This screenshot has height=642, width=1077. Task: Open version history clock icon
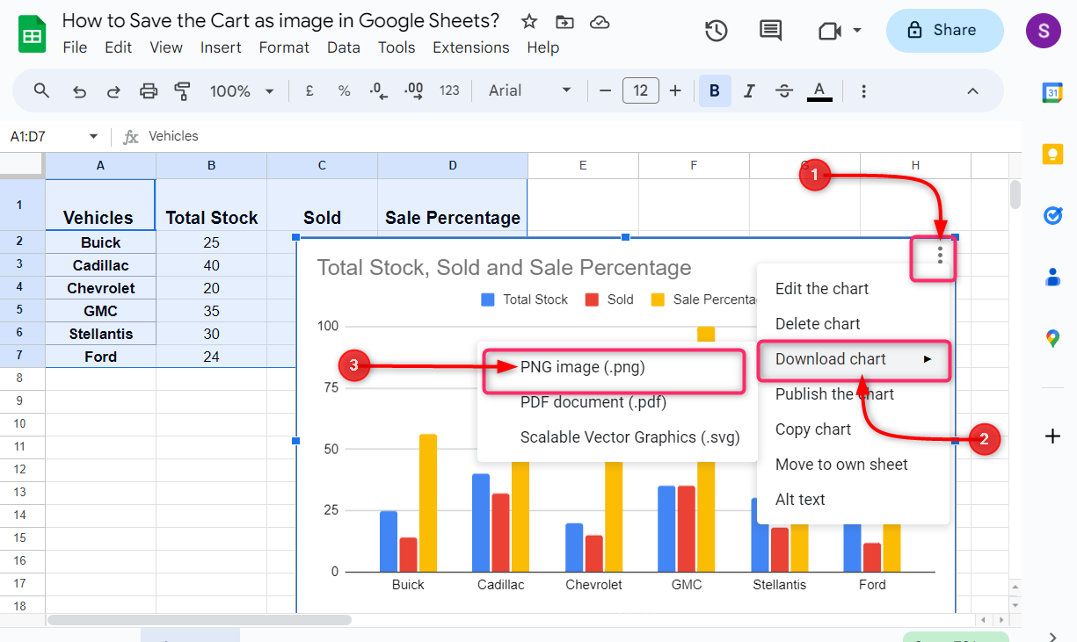click(x=717, y=31)
